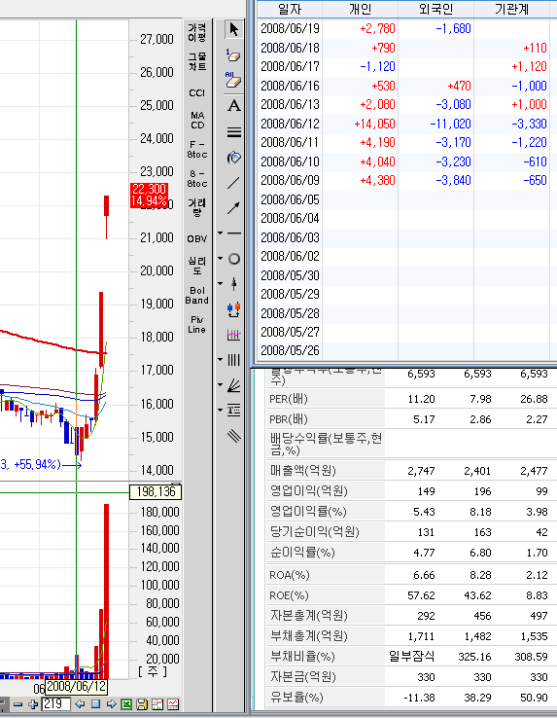Toggle the Bol Band indicator
Viewport: 557px width, 718px height.
pyautogui.click(x=196, y=296)
